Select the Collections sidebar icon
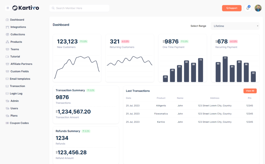The width and height of the screenshot is (265, 164). coord(7,35)
